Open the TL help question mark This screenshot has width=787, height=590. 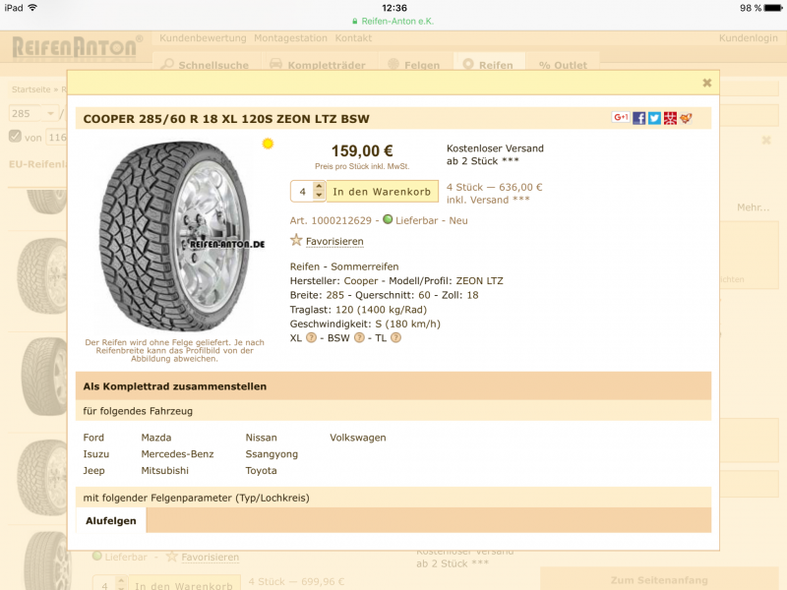coord(396,337)
